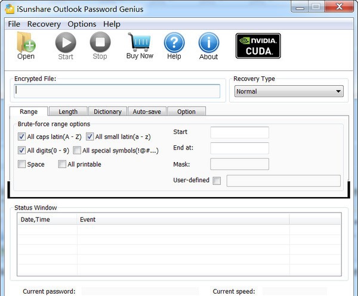Uncheck All caps latin(A - Z)
This screenshot has width=358, height=296.
pos(22,136)
